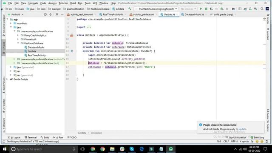Click the Make Project hammer icon
Viewport: 272px width, 153px height.
click(130, 8)
